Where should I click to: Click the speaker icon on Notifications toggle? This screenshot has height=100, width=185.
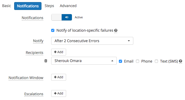[67, 17]
